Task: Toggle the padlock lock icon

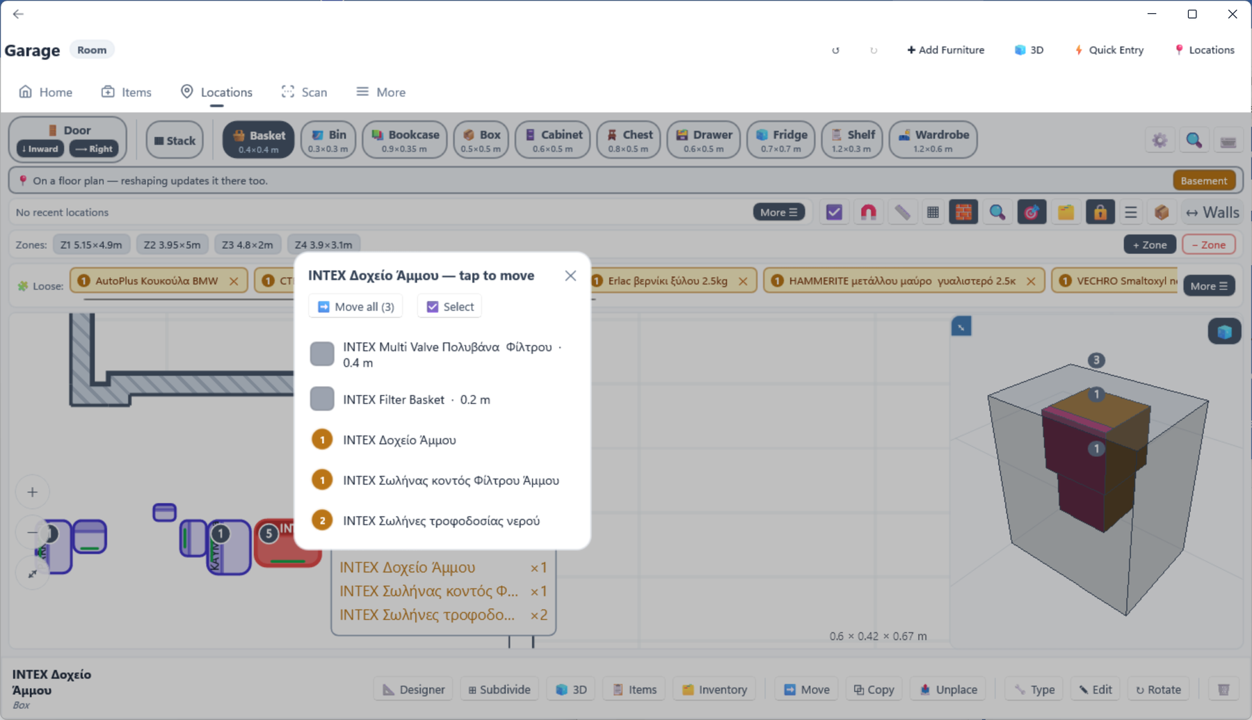Action: (x=1100, y=212)
